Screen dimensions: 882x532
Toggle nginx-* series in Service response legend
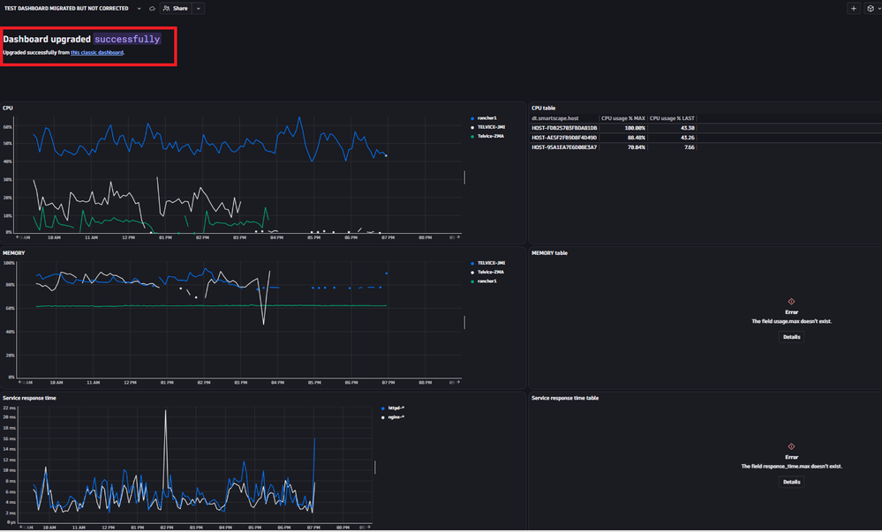tap(393, 417)
